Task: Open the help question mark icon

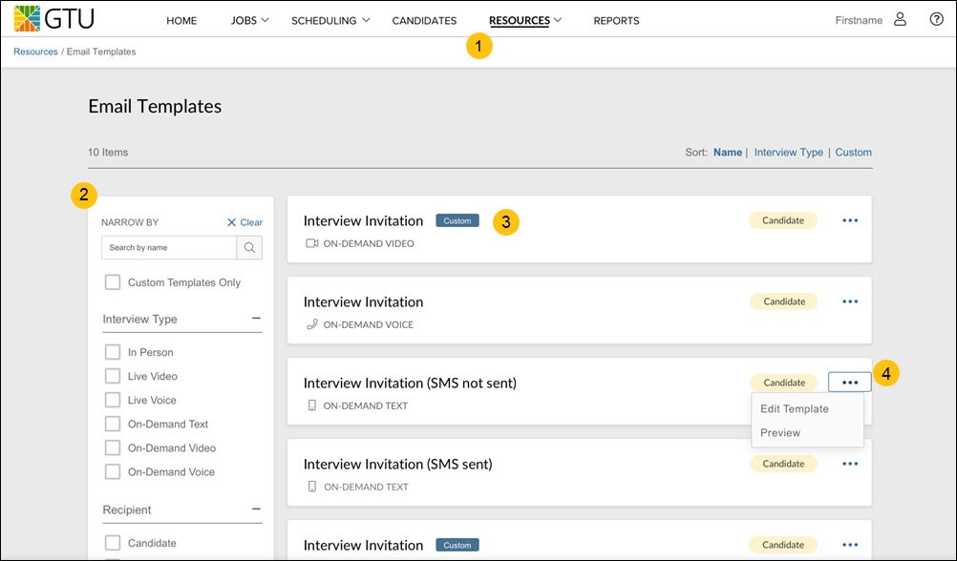Action: point(936,20)
